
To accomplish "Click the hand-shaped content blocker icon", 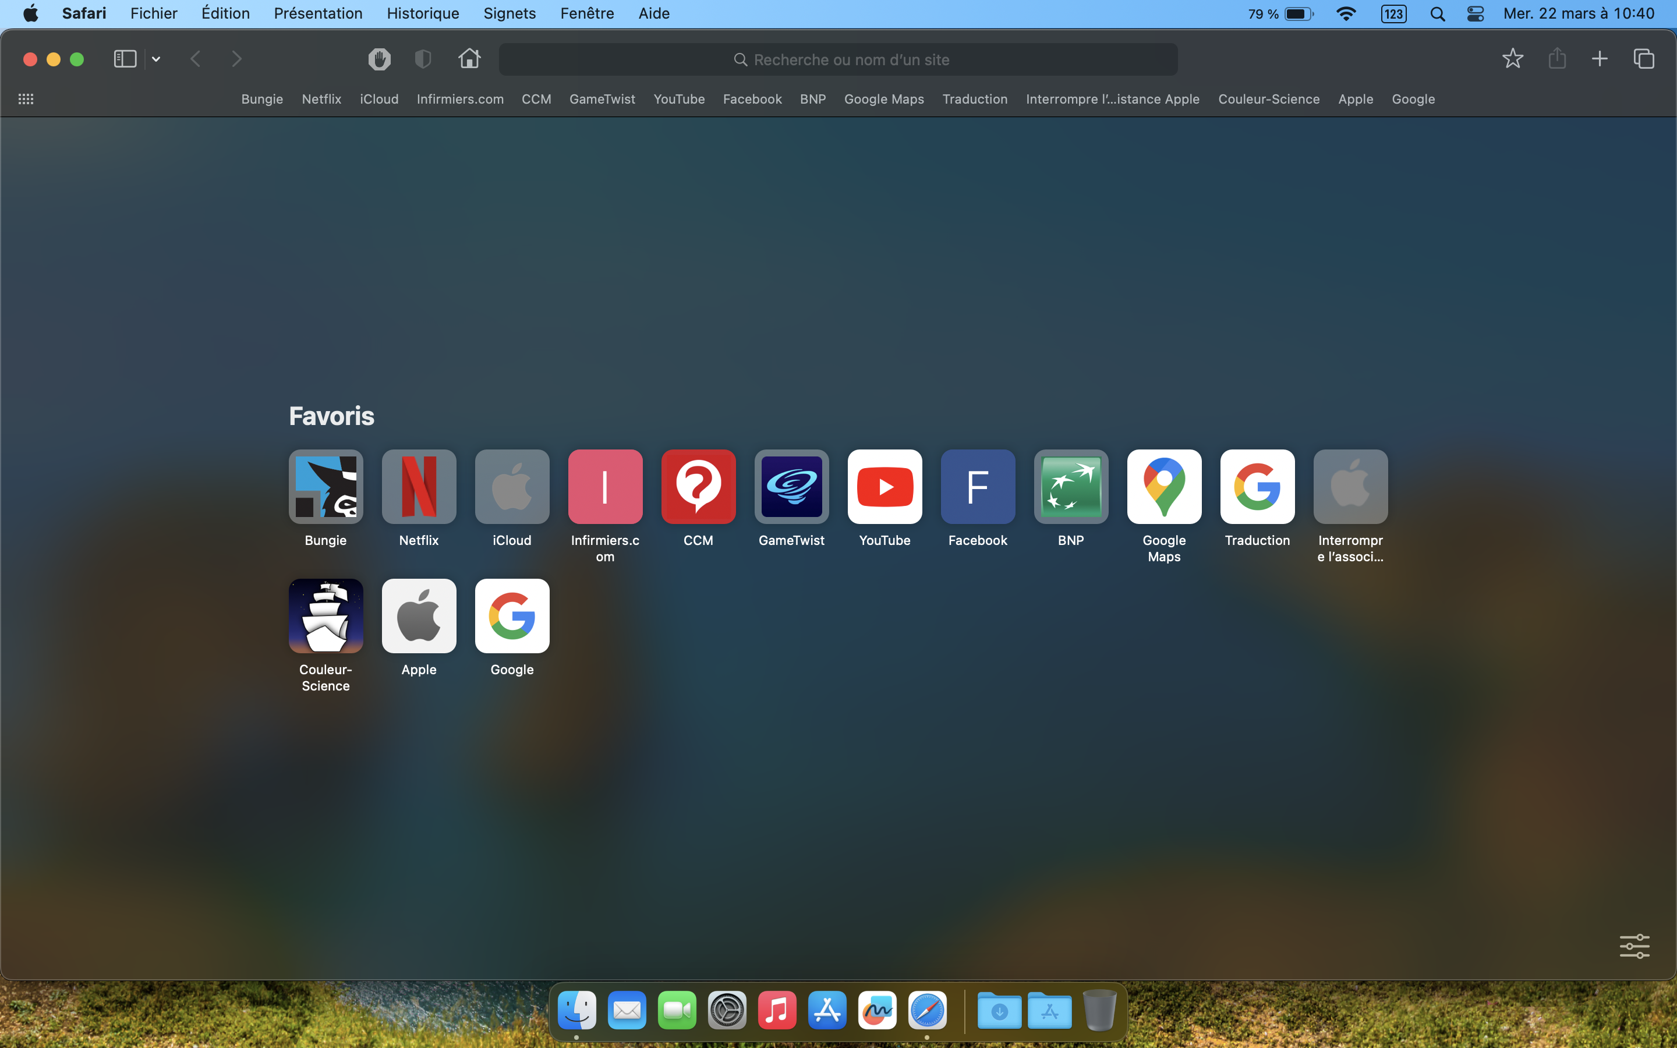I will point(379,59).
